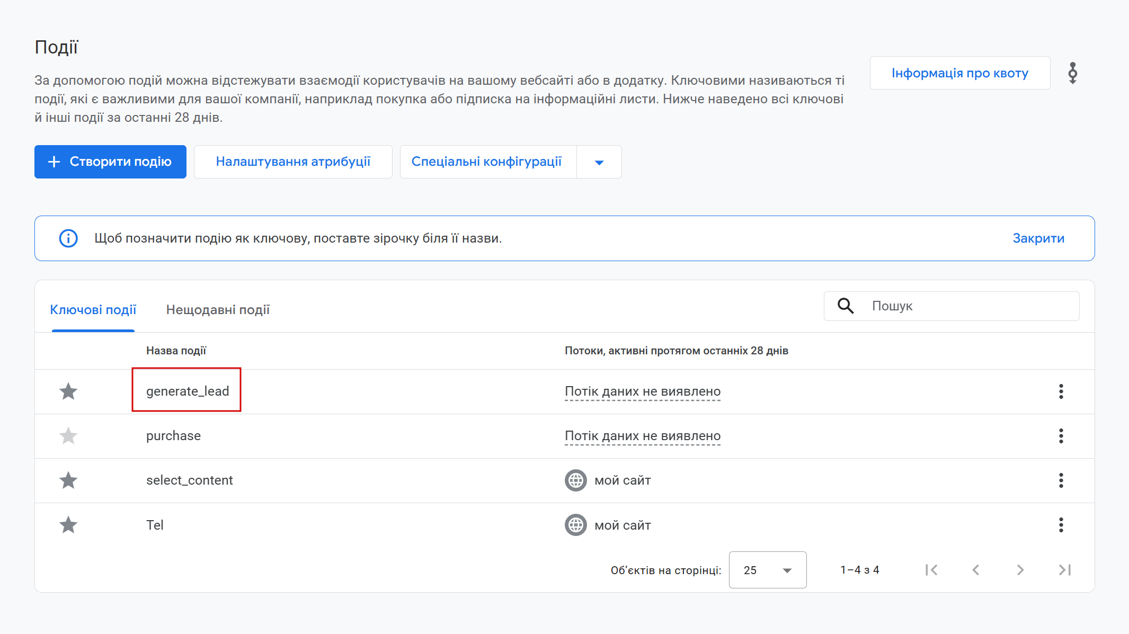Open three-dot menu for select_content row

(1061, 480)
